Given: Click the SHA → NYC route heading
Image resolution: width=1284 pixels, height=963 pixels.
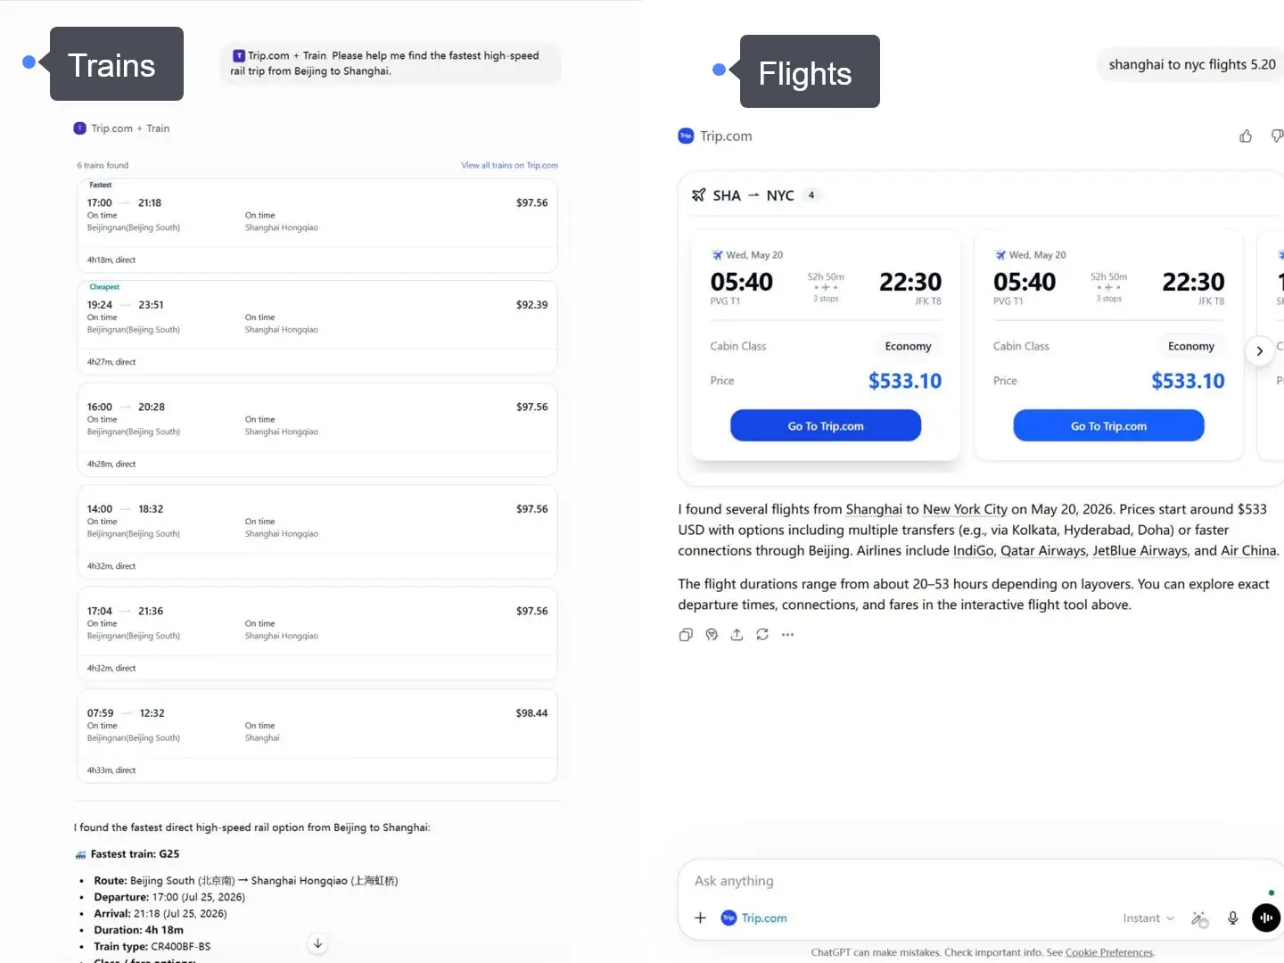Looking at the screenshot, I should click(x=753, y=195).
